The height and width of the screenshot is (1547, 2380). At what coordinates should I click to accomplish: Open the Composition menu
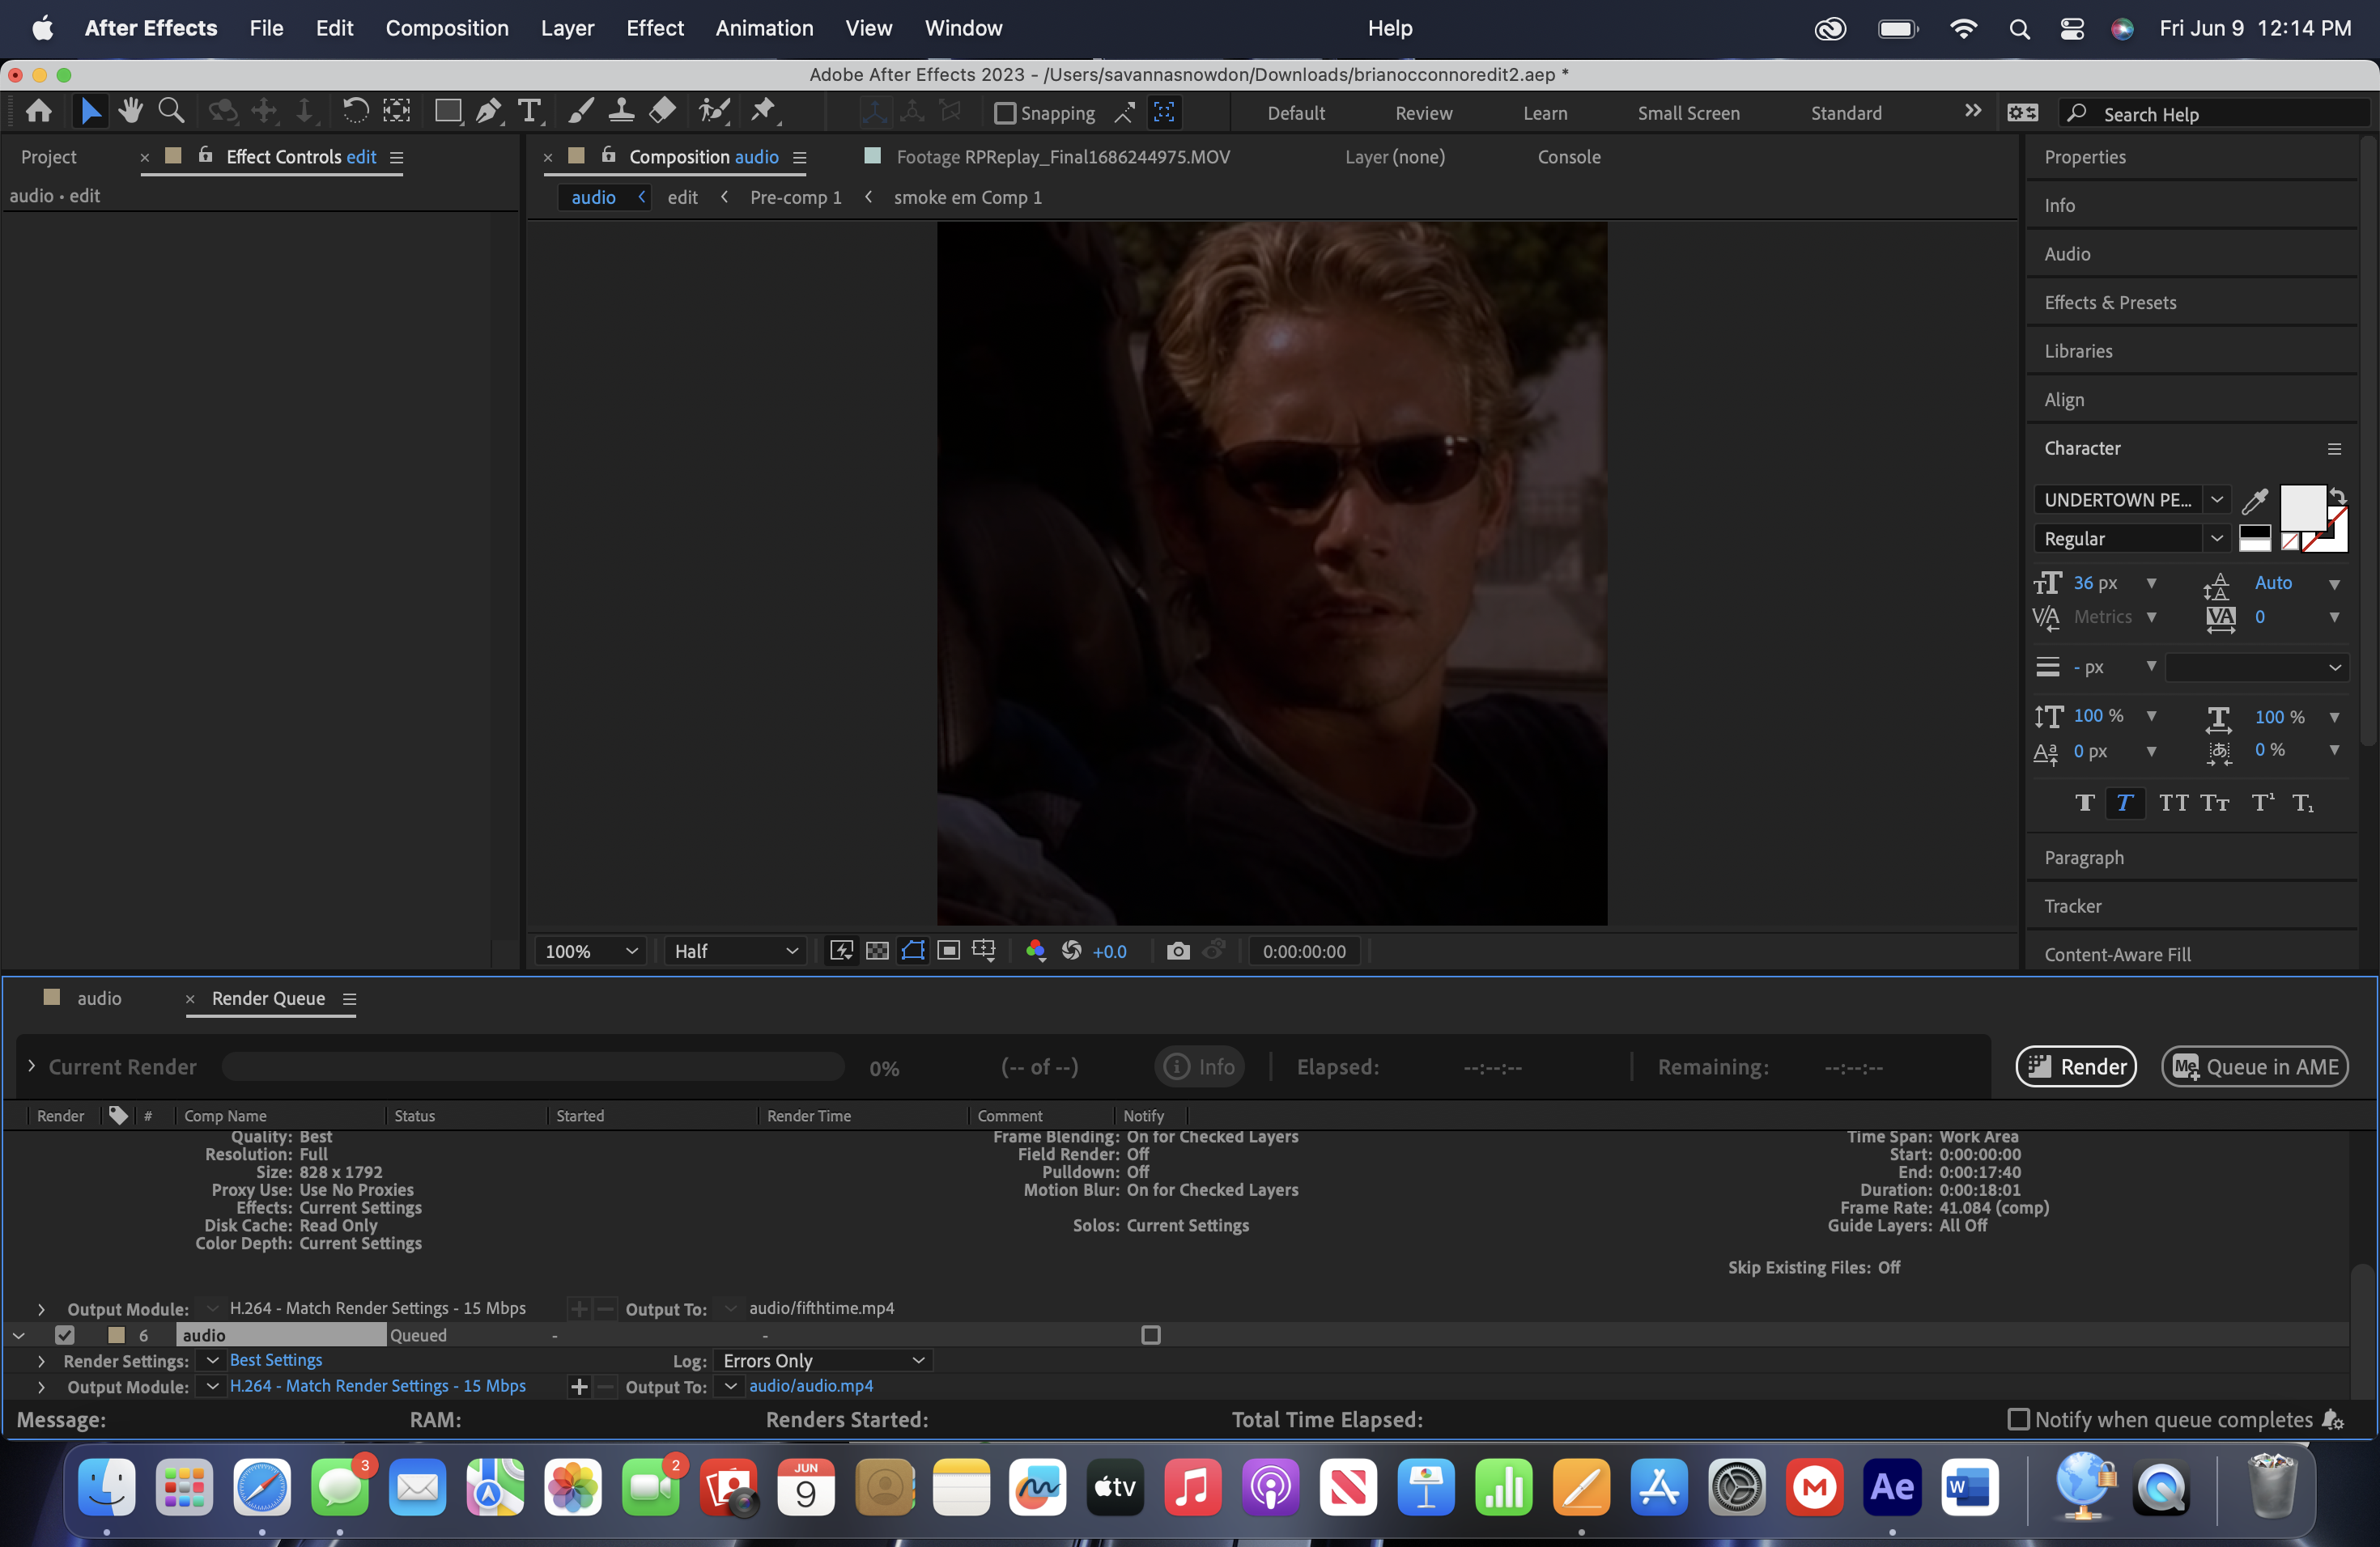(x=447, y=28)
